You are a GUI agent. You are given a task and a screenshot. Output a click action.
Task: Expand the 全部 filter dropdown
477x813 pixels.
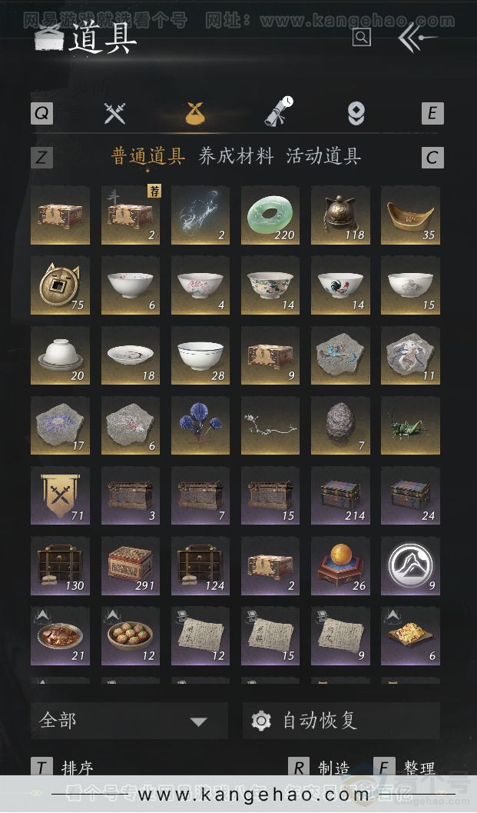pyautogui.click(x=129, y=720)
